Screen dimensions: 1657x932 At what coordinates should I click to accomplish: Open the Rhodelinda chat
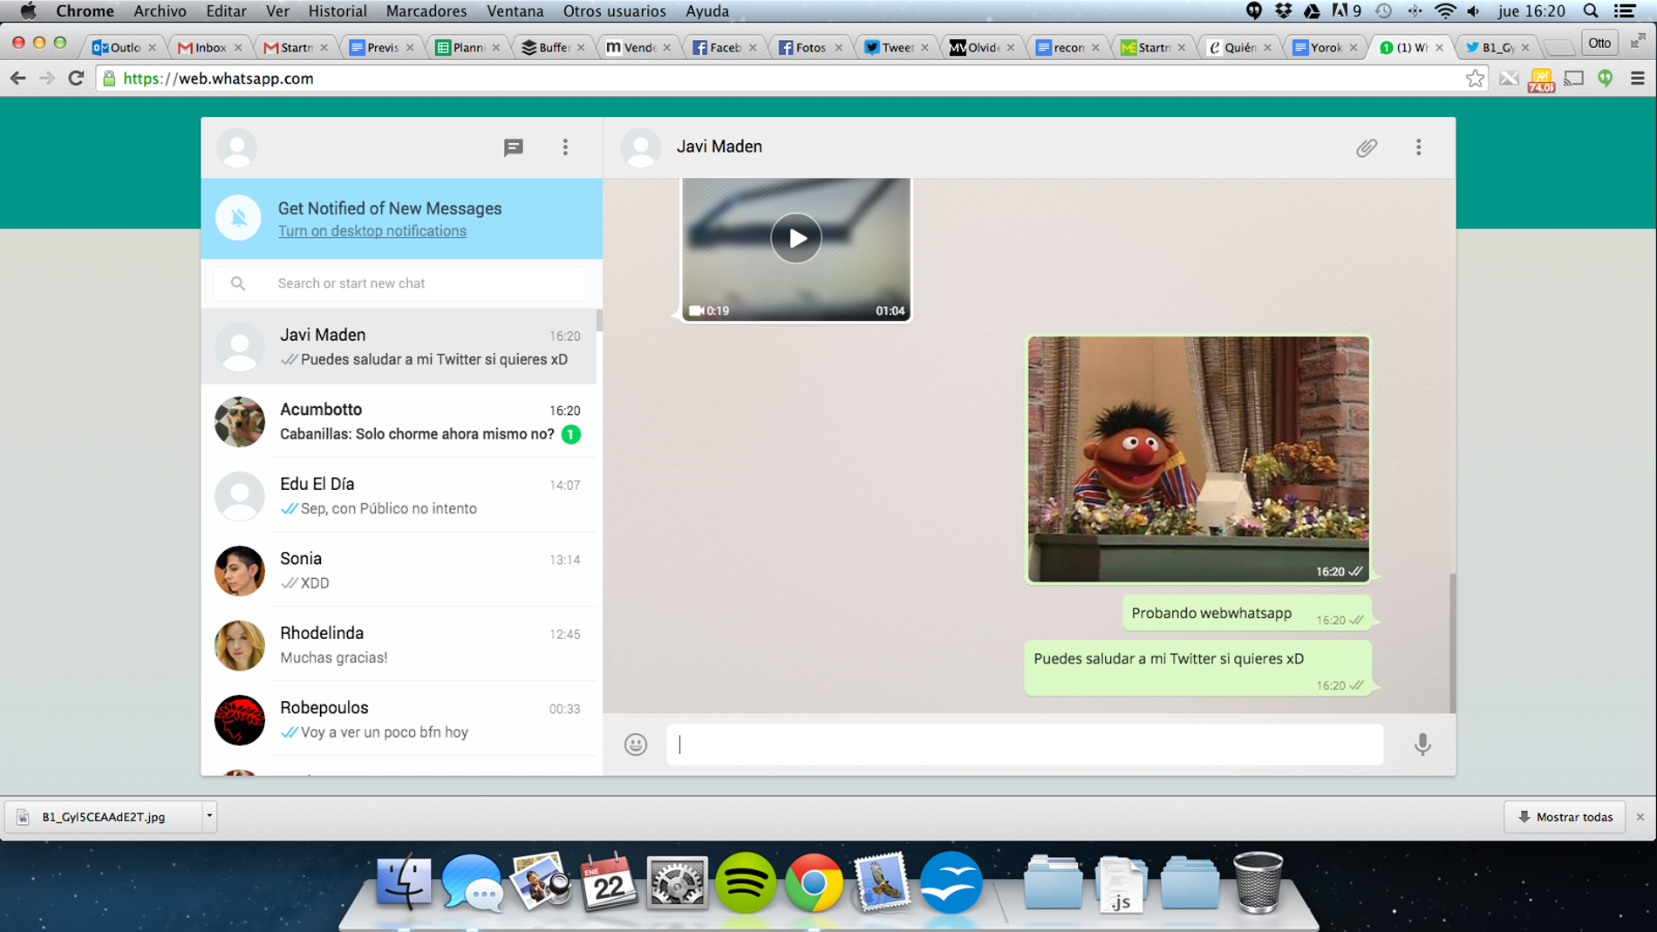click(x=399, y=645)
